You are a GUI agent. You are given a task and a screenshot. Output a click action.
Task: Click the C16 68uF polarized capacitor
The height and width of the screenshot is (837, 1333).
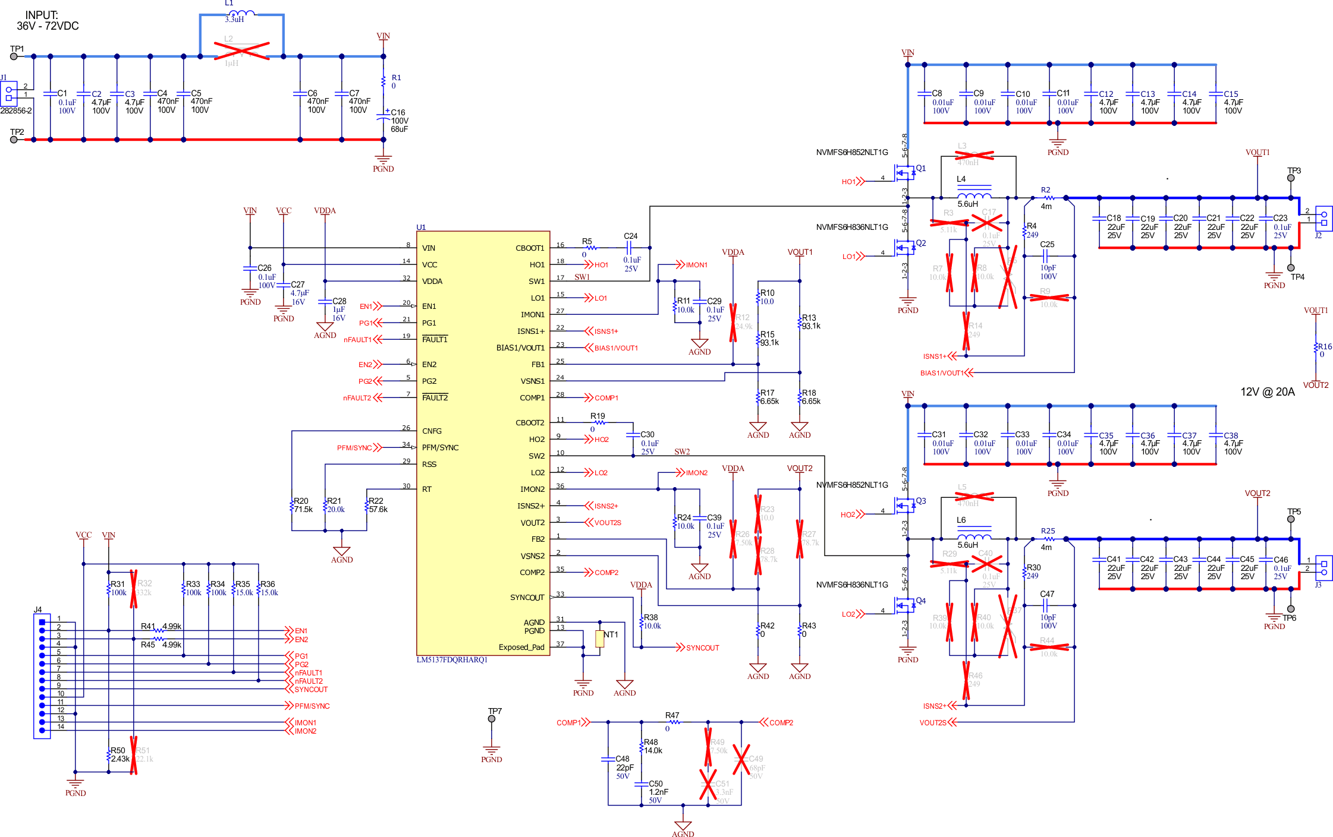coord(383,116)
